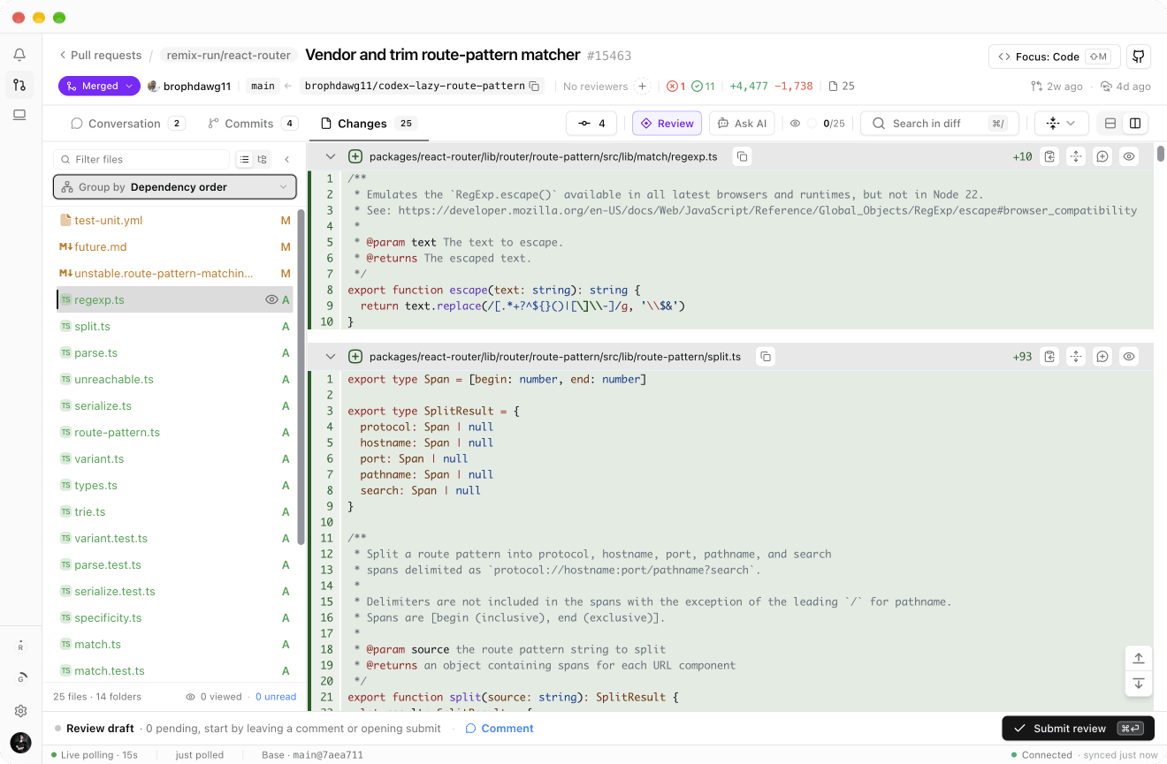Screen dimensions: 1167x764
Task: Add a reviewer with the plus icon
Action: pos(643,87)
